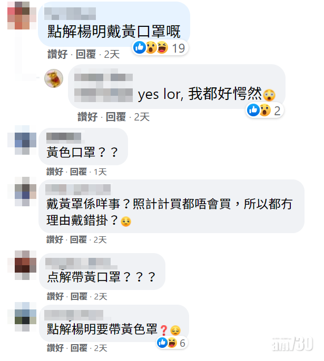The width and height of the screenshot is (324, 361).
Task: Click 讚好 under the yes lor reply
Action: [x=87, y=117]
